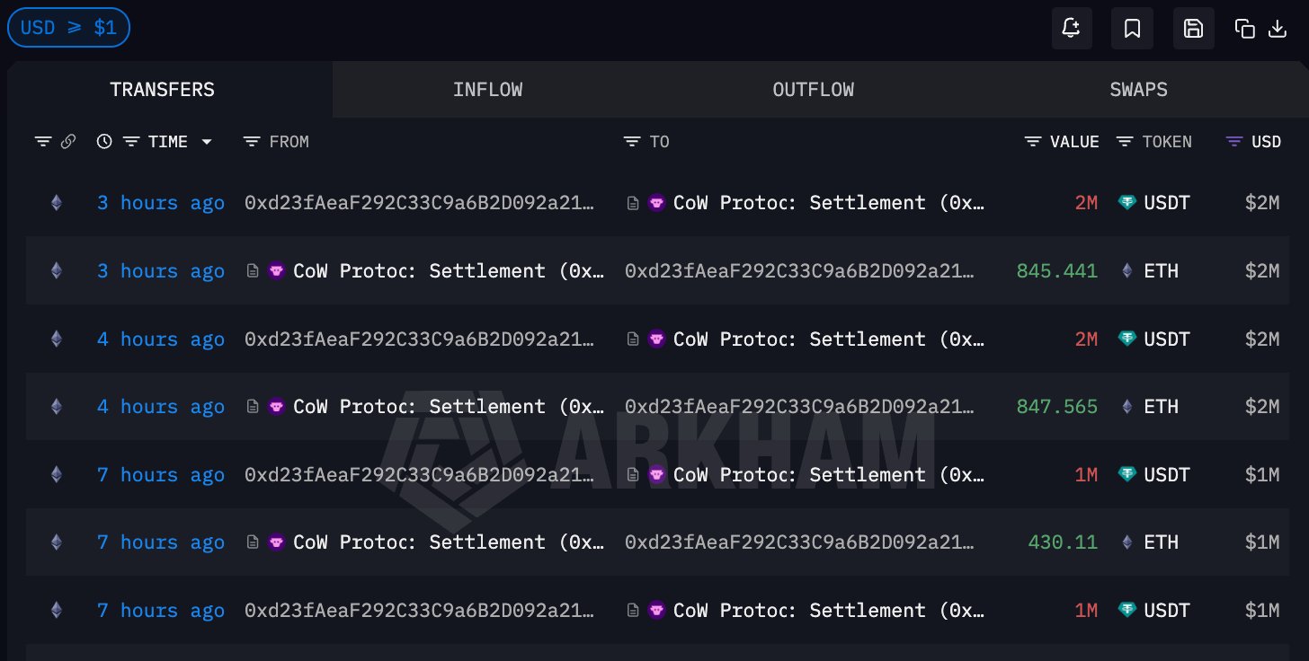Open the TOKEN column filter

click(1125, 142)
